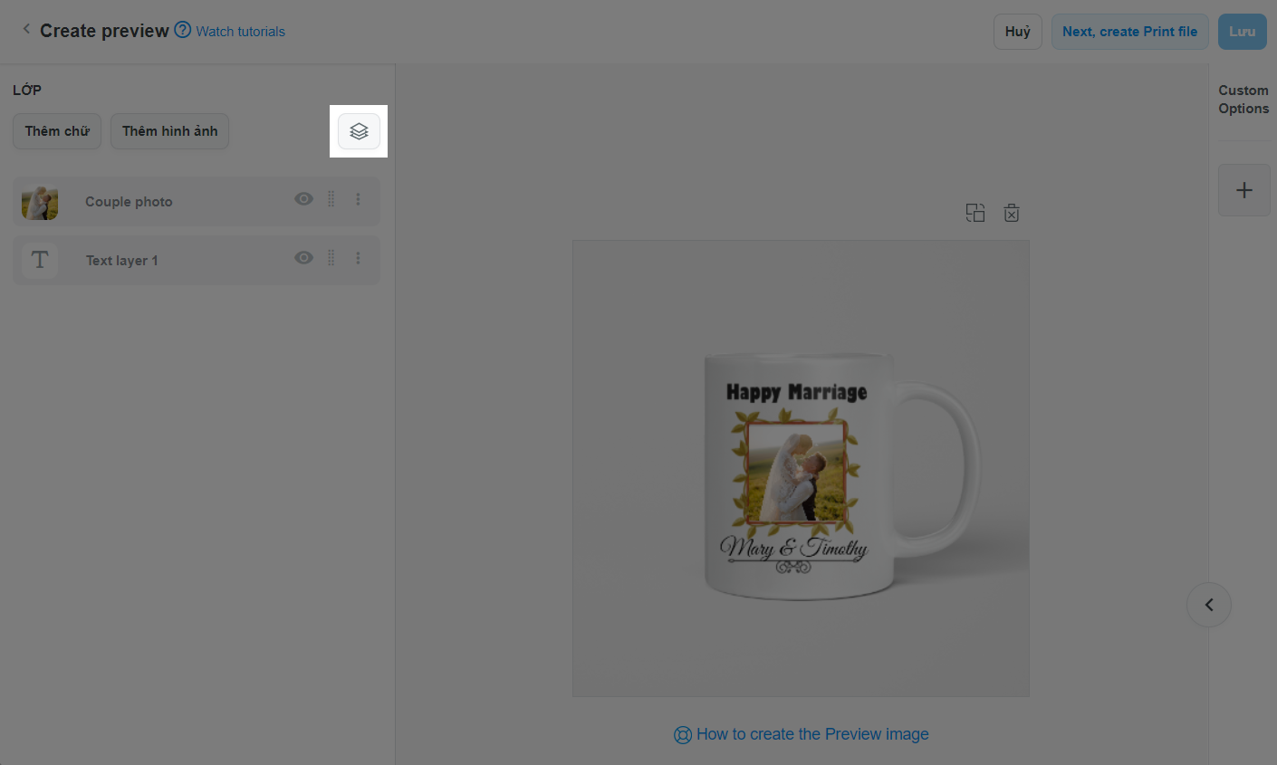Open the Watch tutorials link

click(240, 31)
